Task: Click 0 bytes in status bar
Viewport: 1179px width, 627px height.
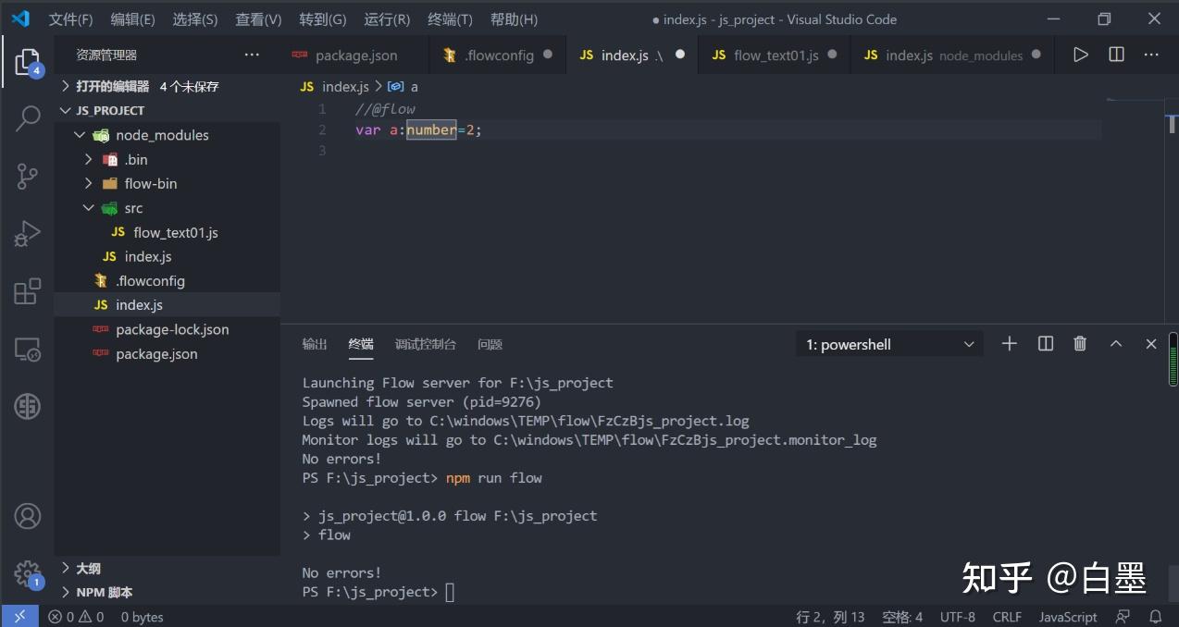Action: (142, 617)
